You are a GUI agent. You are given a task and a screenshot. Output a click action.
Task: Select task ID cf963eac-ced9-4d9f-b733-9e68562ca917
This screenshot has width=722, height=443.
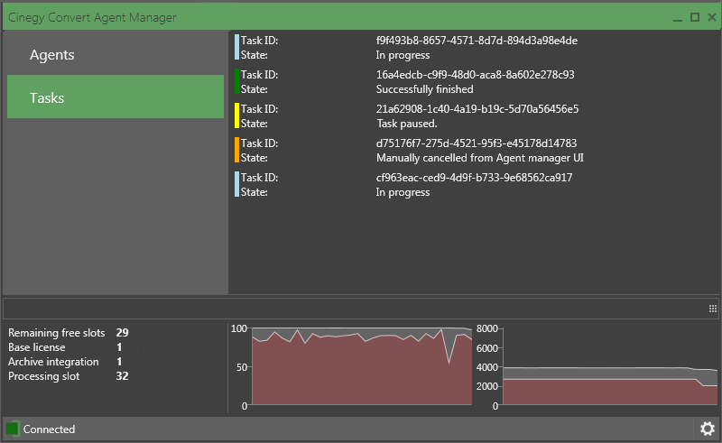point(475,178)
